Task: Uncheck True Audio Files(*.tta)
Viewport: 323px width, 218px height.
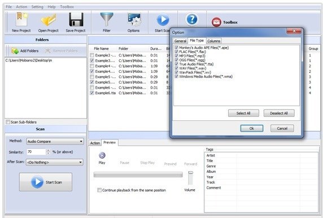Action: 176,64
